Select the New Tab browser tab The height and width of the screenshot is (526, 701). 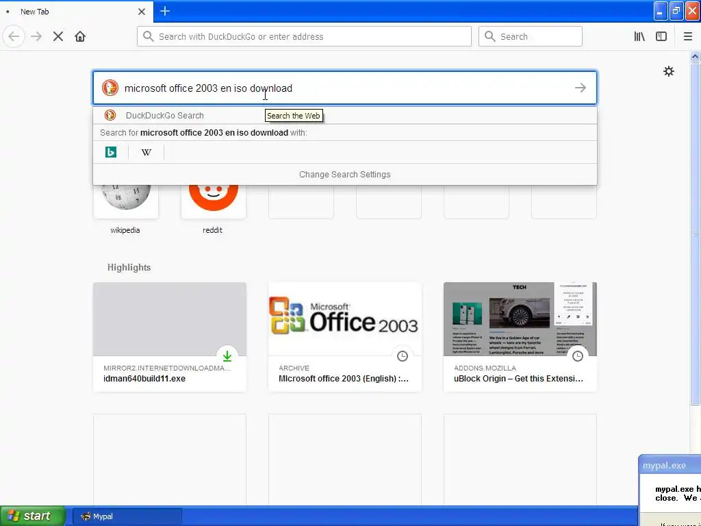point(77,12)
